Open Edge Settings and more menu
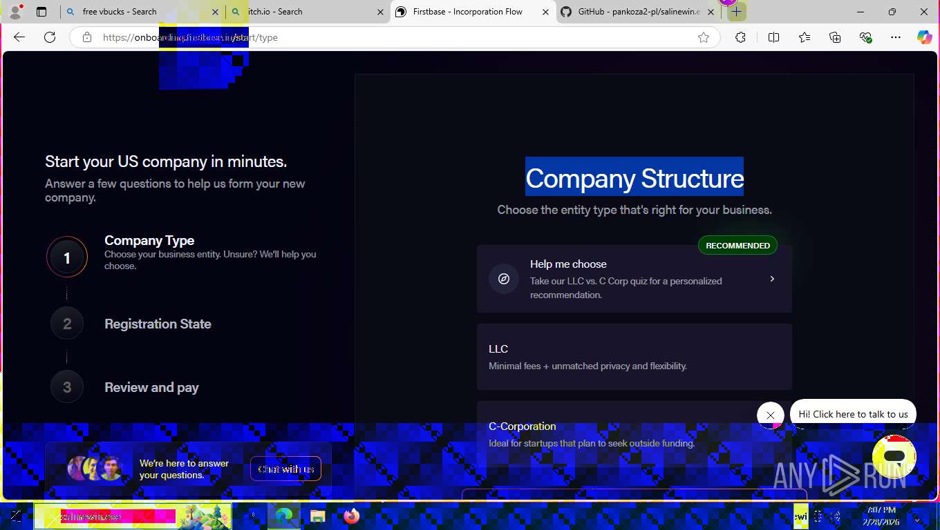Image resolution: width=940 pixels, height=530 pixels. [x=896, y=37]
